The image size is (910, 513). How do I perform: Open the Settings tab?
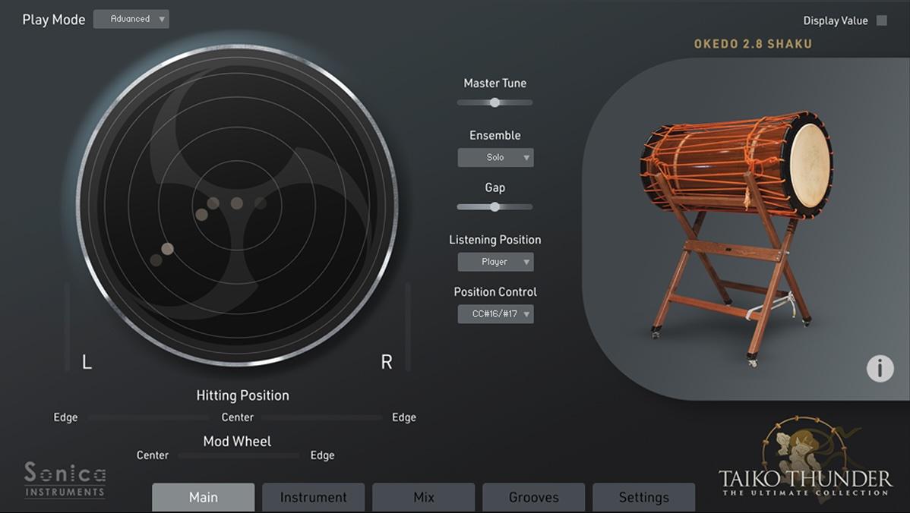pyautogui.click(x=643, y=498)
